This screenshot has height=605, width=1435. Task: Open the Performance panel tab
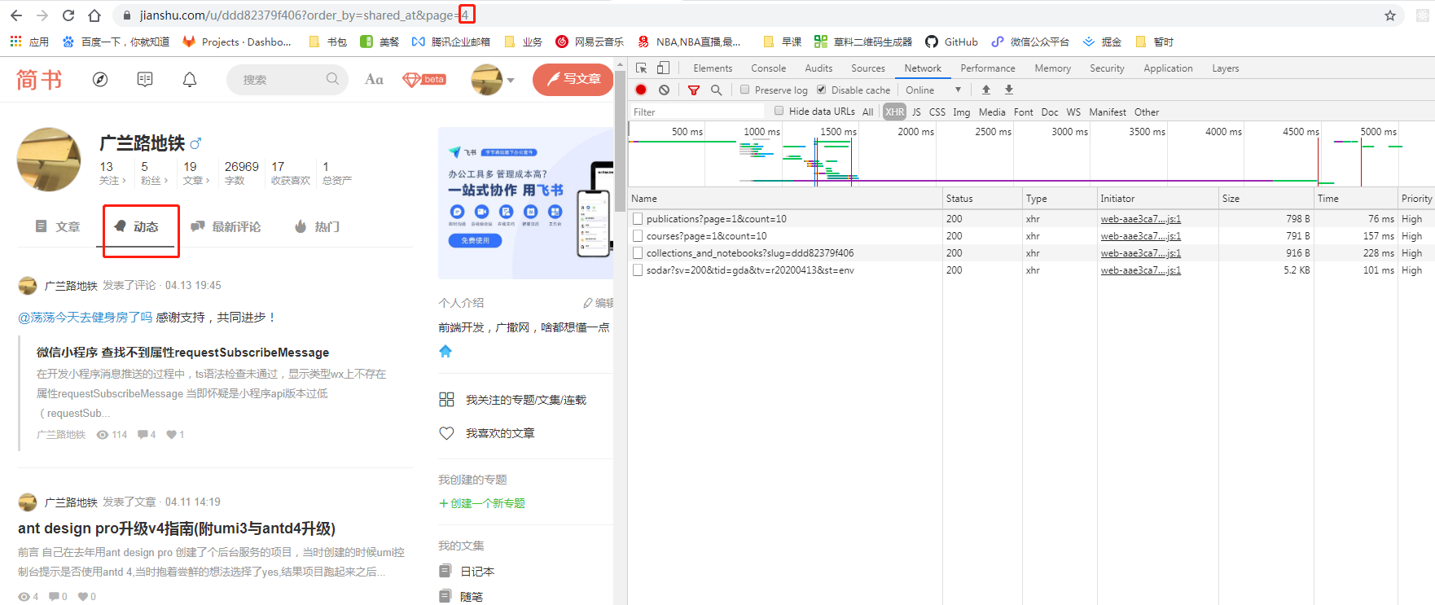point(987,68)
